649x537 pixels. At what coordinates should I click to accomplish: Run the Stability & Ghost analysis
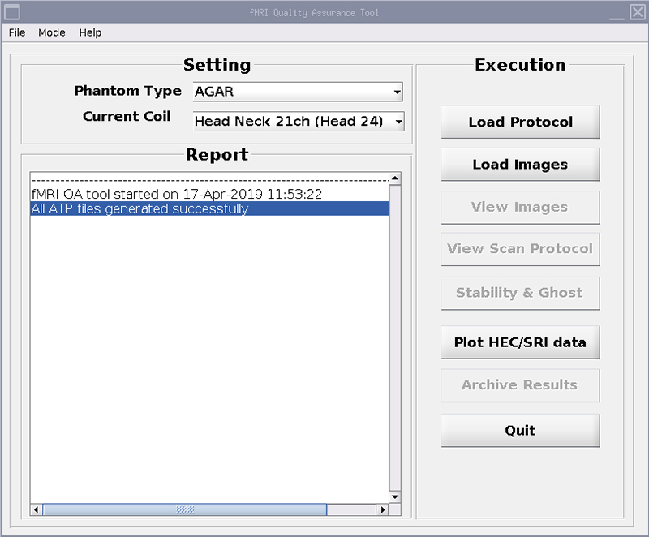point(520,293)
